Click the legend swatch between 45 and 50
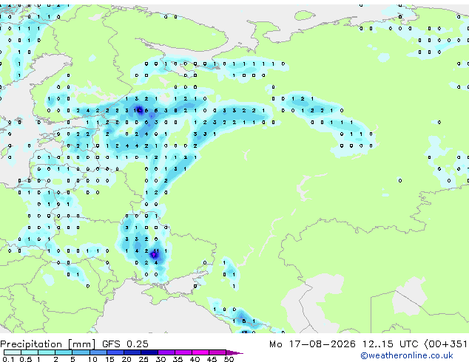This screenshot has height=362, width=469. pos(217,352)
